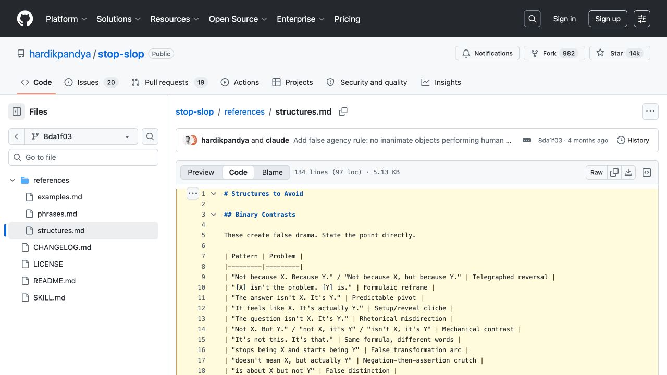Switch to the Projects tab
667x375 pixels.
[x=292, y=82]
